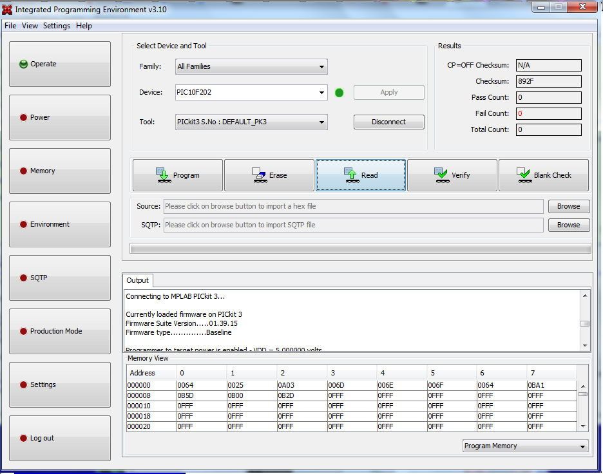This screenshot has height=474, width=603.
Task: Click the red indicator beside Power
Action: (23, 118)
